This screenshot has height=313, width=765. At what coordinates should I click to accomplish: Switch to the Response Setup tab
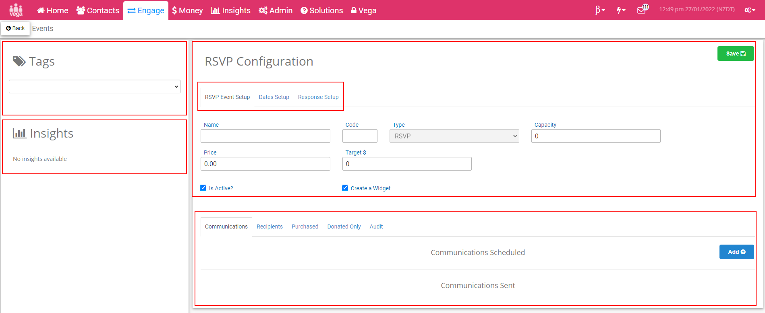318,97
